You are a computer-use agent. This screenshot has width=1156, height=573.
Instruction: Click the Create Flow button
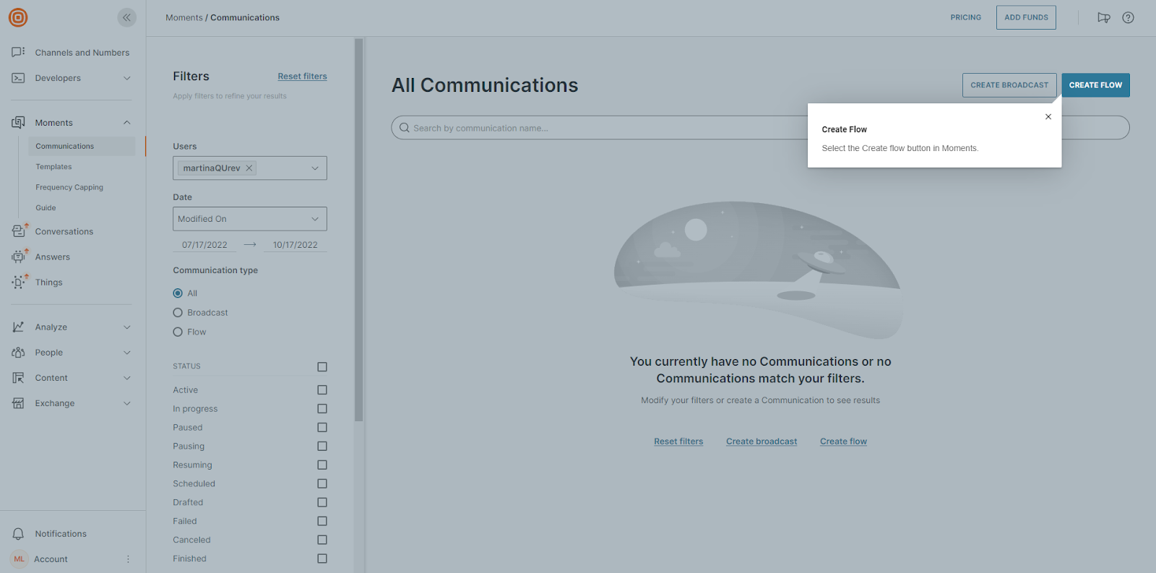1095,85
